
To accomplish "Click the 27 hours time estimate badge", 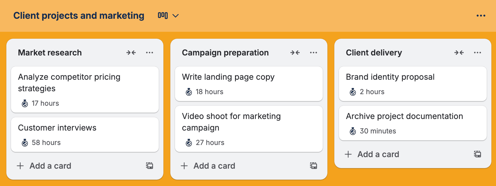I will pos(206,143).
